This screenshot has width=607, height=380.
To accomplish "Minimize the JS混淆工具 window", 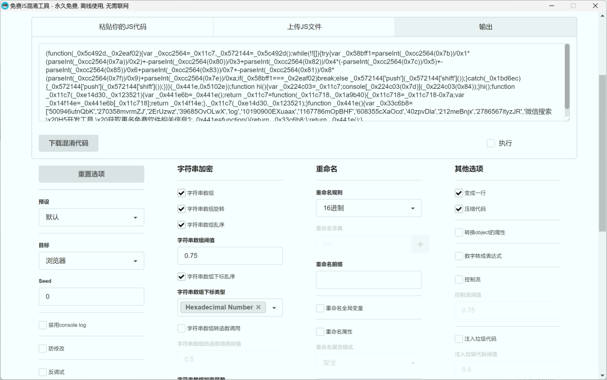I will [x=552, y=6].
